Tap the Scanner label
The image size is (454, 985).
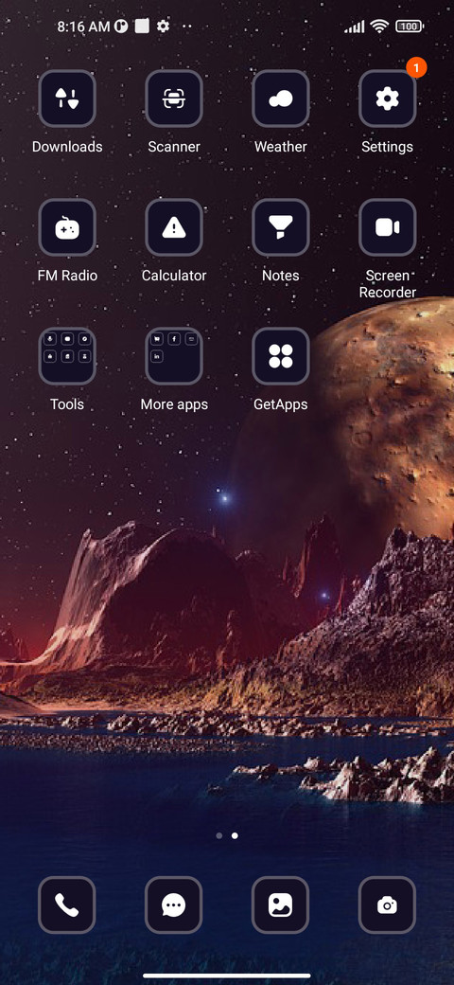[174, 147]
